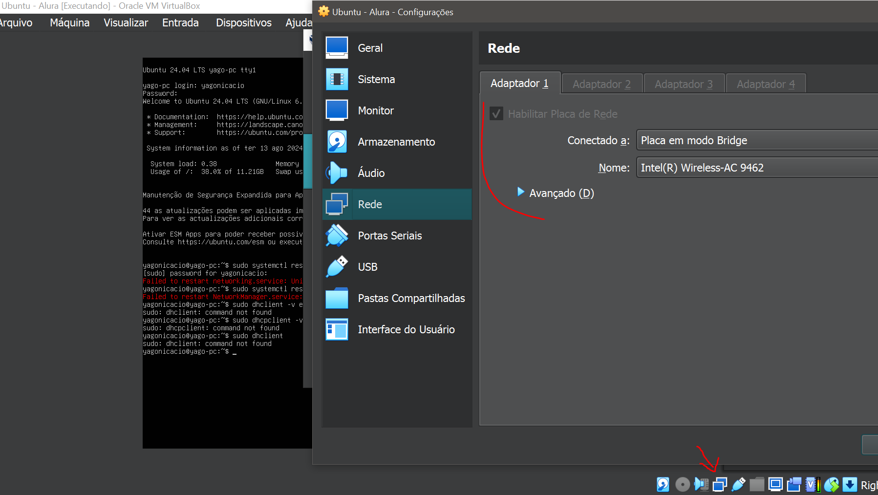Open the Geral settings category
This screenshot has width=878, height=495.
click(x=397, y=48)
